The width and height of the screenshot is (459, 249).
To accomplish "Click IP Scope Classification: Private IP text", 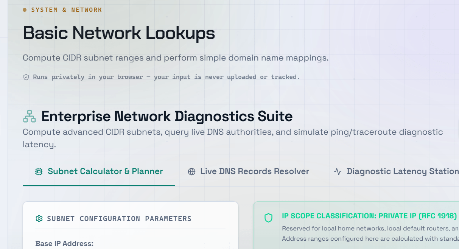I will (x=369, y=216).
